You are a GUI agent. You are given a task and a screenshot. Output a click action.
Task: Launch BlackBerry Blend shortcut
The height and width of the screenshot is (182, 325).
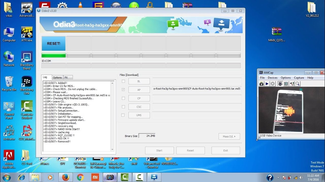coord(27,61)
